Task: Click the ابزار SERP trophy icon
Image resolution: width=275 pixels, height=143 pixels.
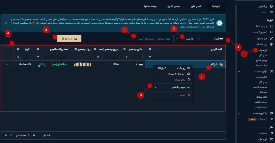Action: [271, 44]
